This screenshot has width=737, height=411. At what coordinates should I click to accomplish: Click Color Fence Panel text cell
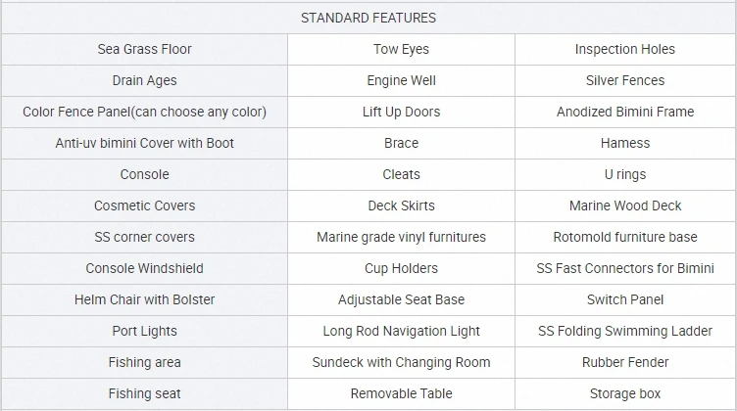point(144,112)
